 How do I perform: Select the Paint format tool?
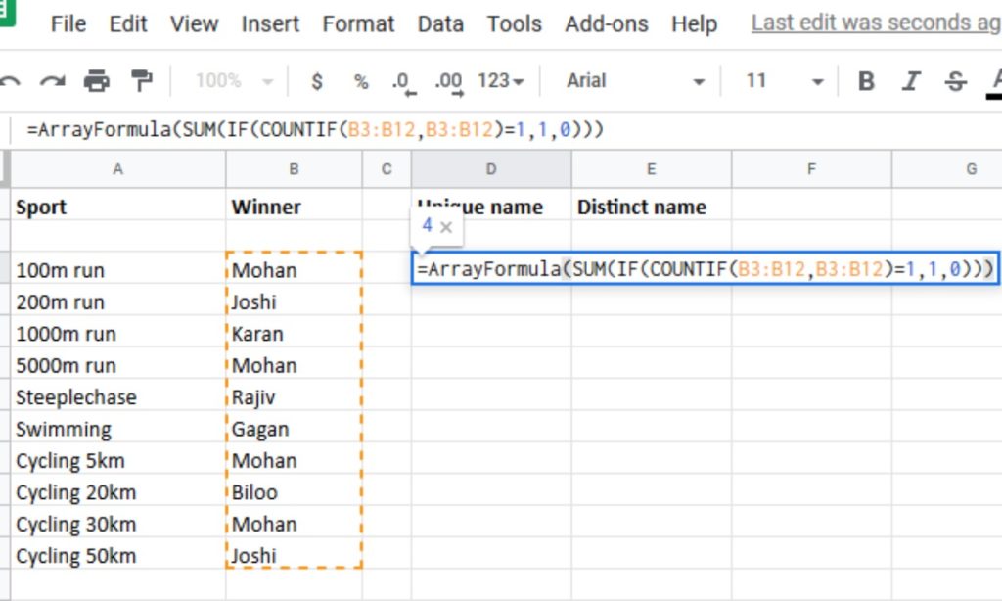(x=142, y=81)
